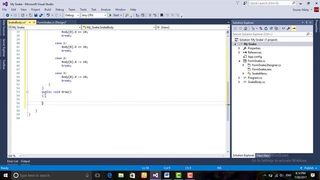Expand the SnakeBody.cs node arrow
This screenshot has height=180, width=320.
(239, 82)
